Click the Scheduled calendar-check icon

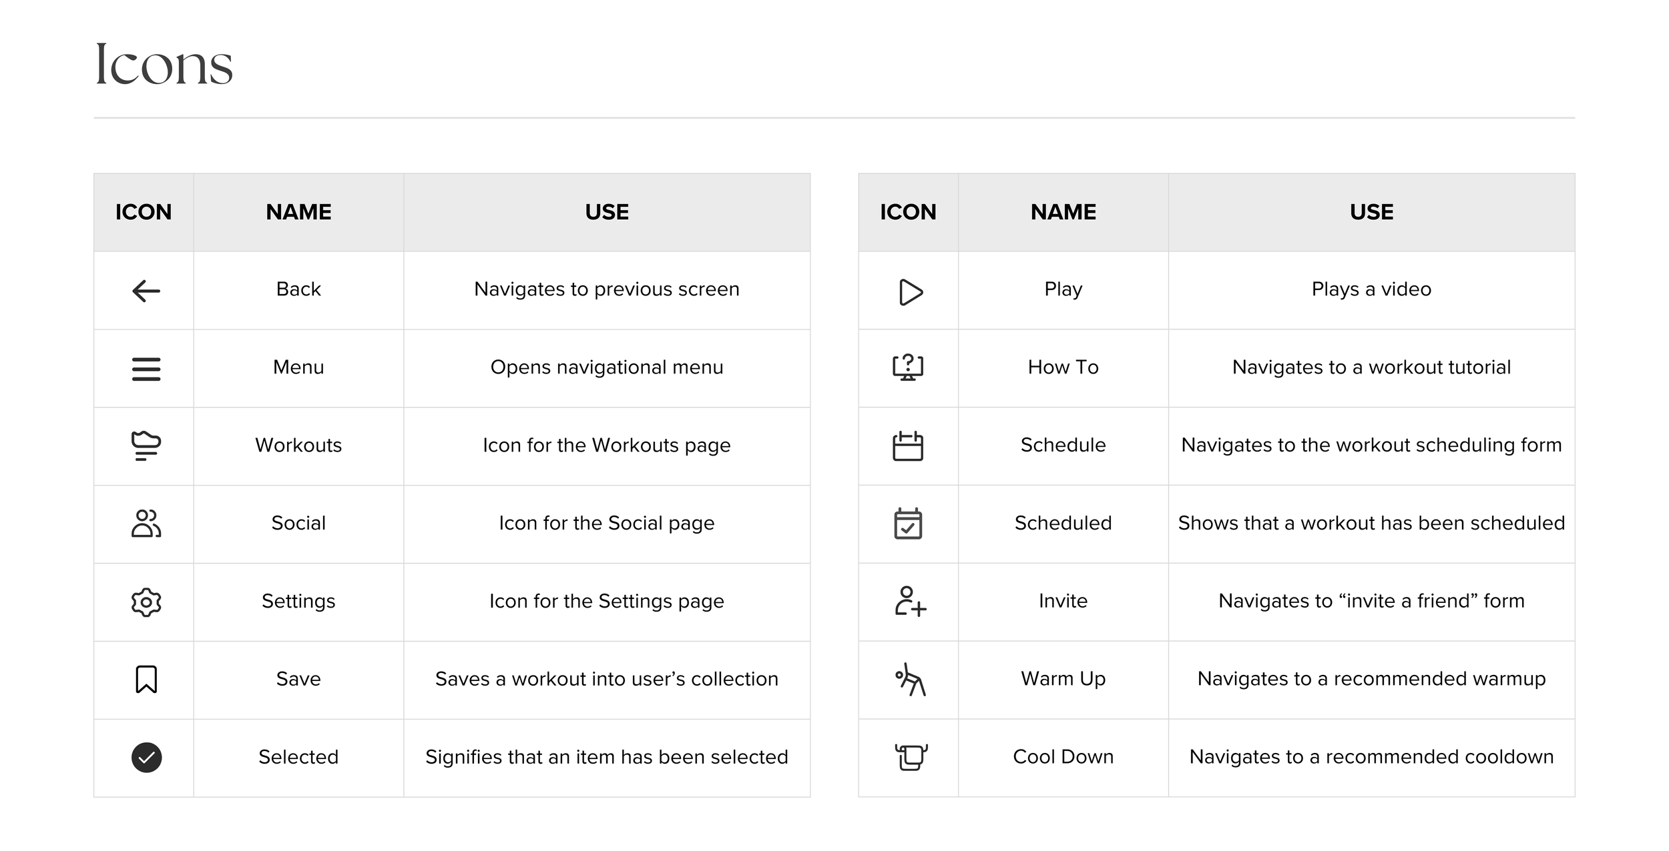(908, 524)
